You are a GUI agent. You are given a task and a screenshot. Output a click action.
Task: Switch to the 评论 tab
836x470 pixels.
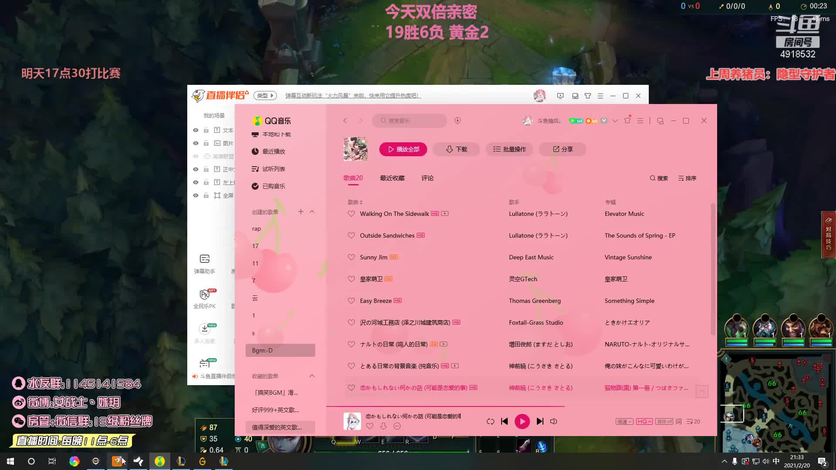[428, 178]
